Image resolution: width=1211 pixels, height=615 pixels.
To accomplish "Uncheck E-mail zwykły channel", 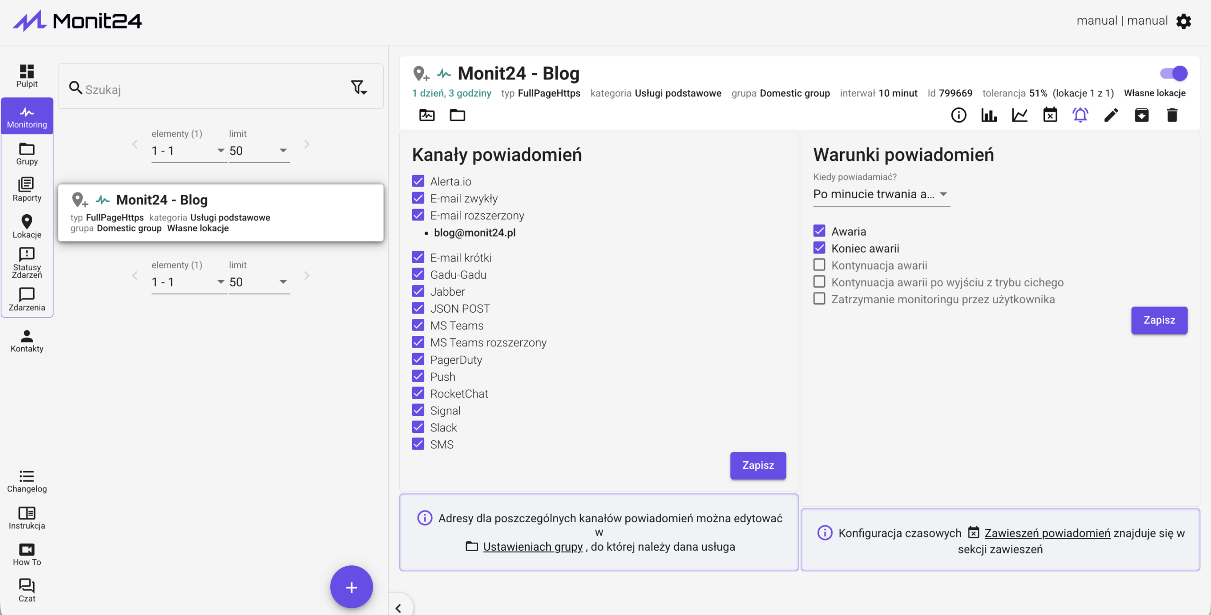I will [418, 198].
